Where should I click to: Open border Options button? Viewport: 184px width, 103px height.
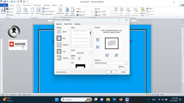click(x=122, y=67)
